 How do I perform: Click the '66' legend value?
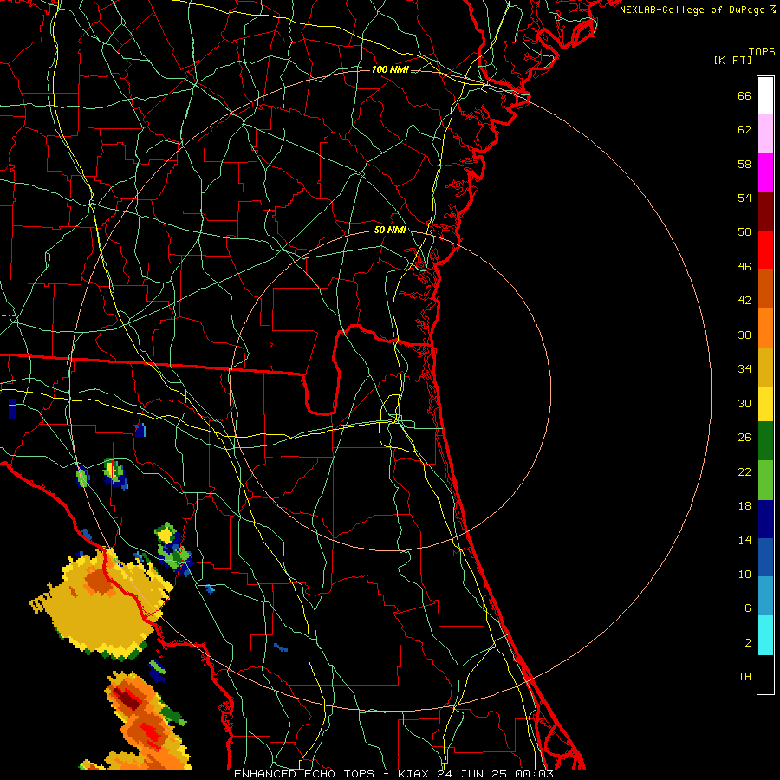(x=744, y=96)
